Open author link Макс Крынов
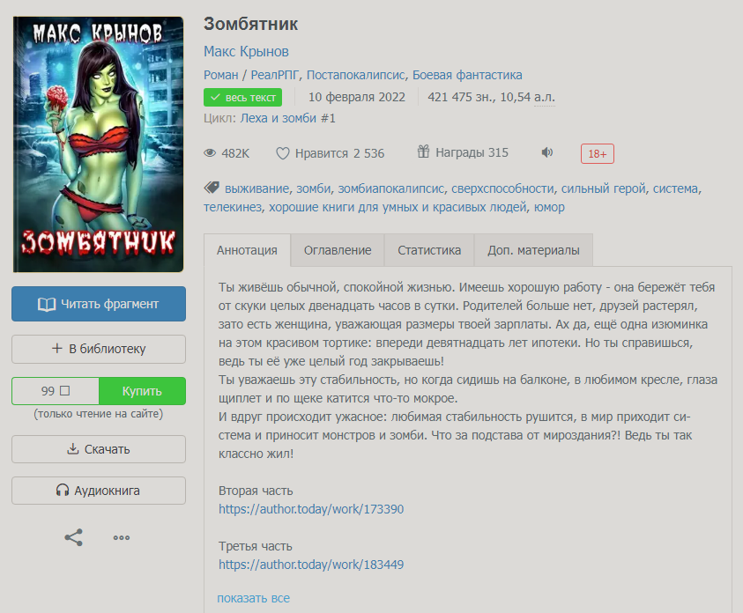The width and height of the screenshot is (743, 613). [x=247, y=51]
